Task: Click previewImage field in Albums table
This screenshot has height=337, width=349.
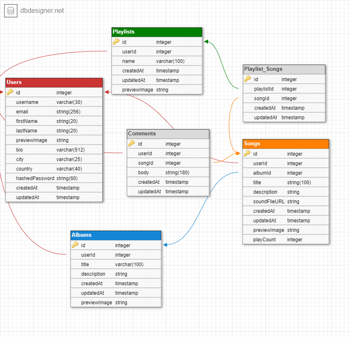Action: tap(97, 303)
